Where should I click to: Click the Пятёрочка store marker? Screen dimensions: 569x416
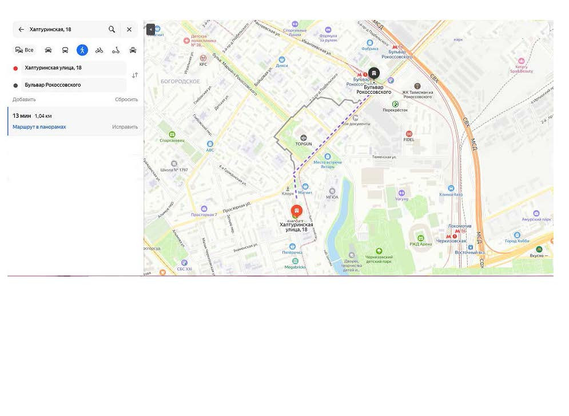(x=292, y=247)
